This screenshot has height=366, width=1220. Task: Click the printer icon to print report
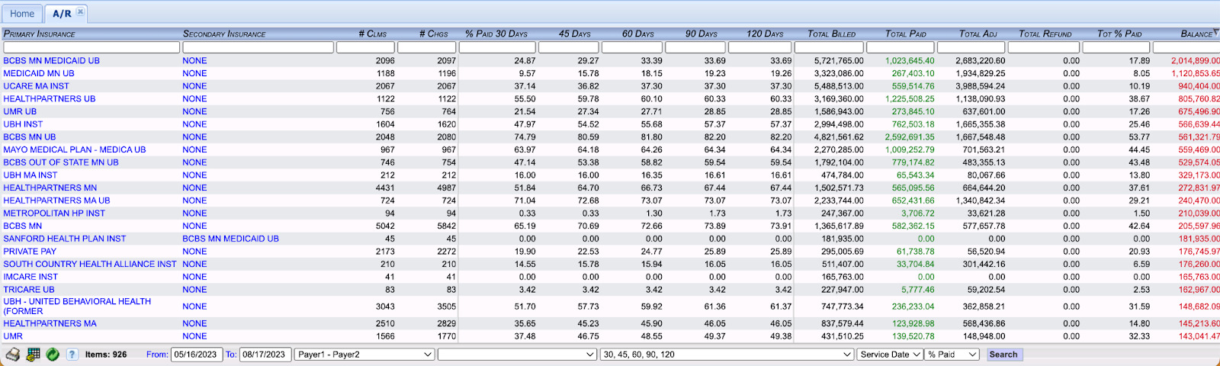click(13, 355)
